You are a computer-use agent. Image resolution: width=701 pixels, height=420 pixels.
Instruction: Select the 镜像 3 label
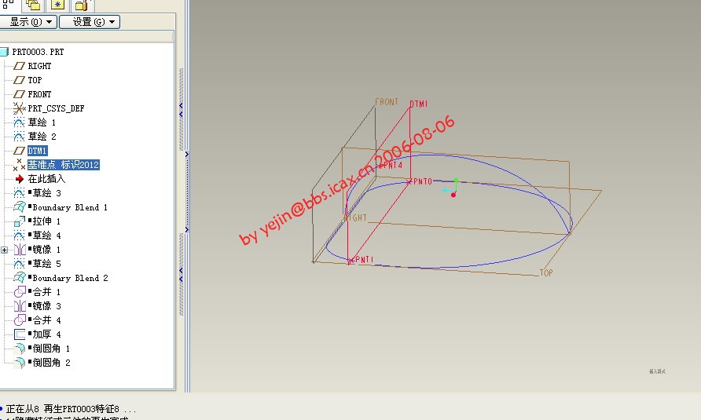click(x=46, y=306)
